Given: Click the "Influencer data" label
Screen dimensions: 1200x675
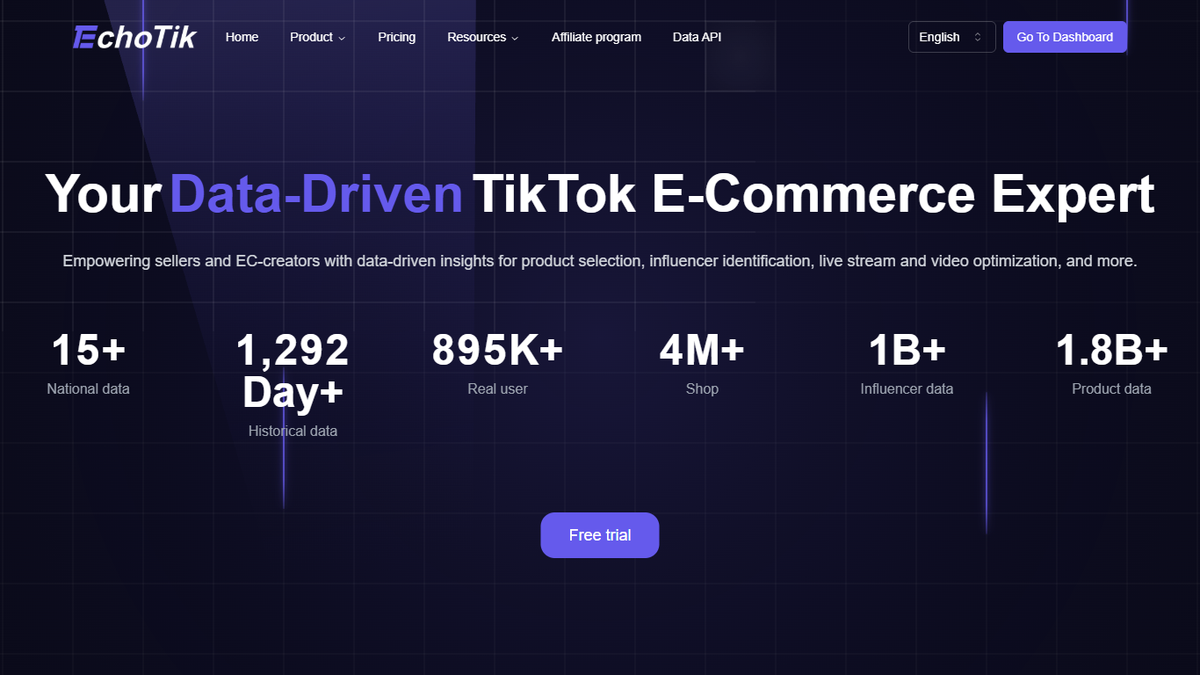Looking at the screenshot, I should (x=907, y=388).
